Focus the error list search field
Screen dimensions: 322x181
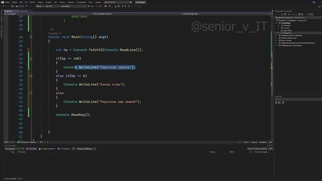(x=260, y=149)
